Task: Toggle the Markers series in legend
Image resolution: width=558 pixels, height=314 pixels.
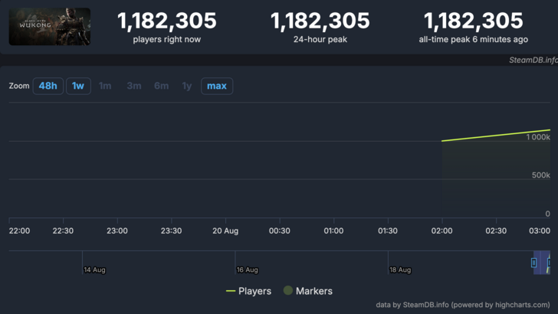Action: pos(314,291)
